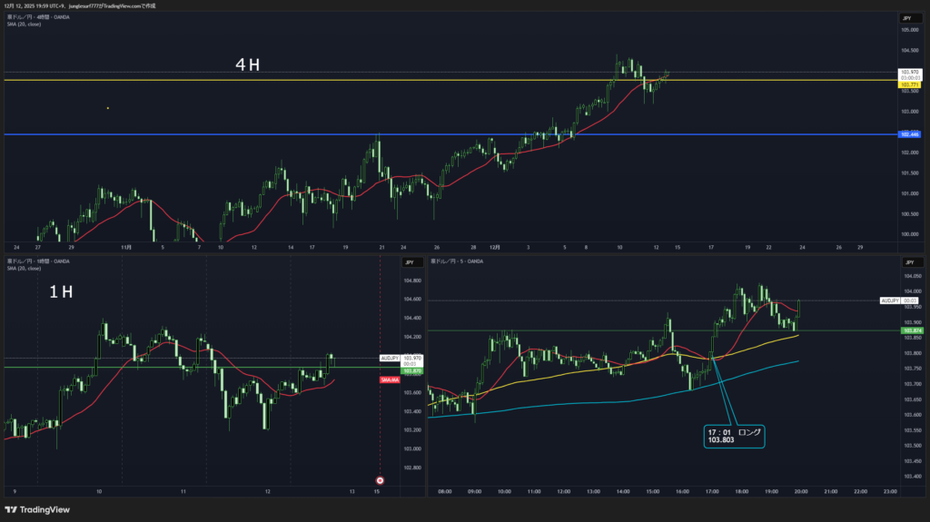The width and height of the screenshot is (930, 522).
Task: Click the 17:01 ロング 103.803 callout box
Action: click(x=735, y=436)
